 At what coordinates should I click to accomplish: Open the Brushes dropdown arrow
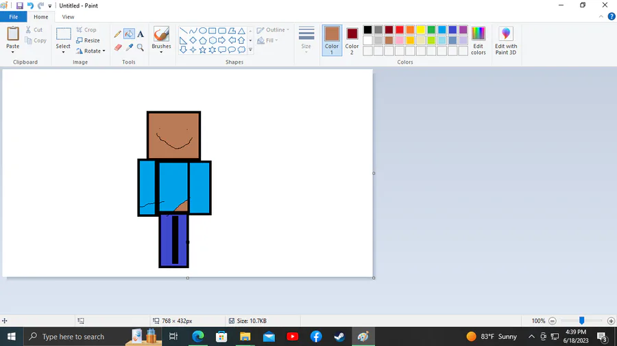(x=161, y=52)
